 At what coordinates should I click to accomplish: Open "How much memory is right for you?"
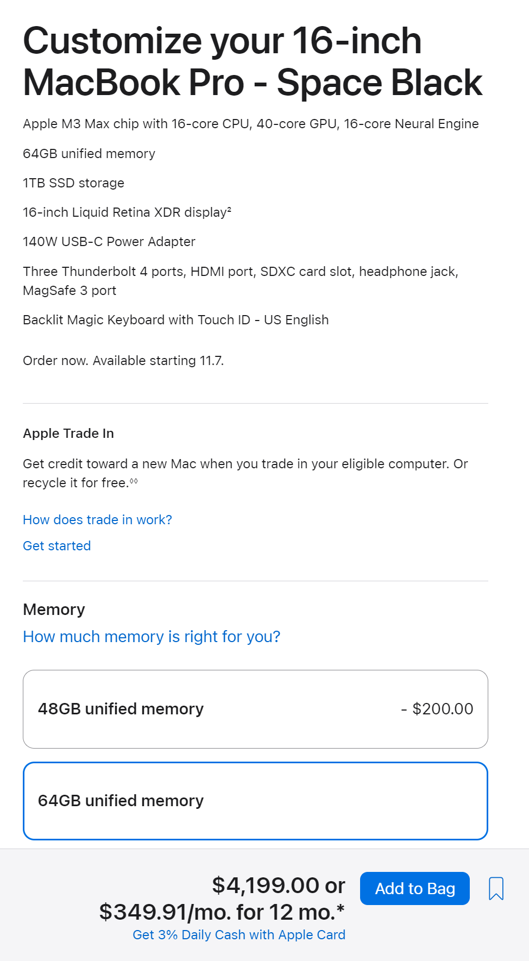click(x=152, y=637)
